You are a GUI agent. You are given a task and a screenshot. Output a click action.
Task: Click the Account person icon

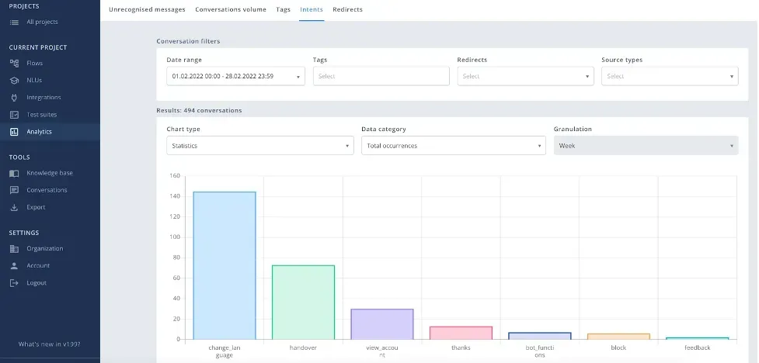pyautogui.click(x=14, y=266)
